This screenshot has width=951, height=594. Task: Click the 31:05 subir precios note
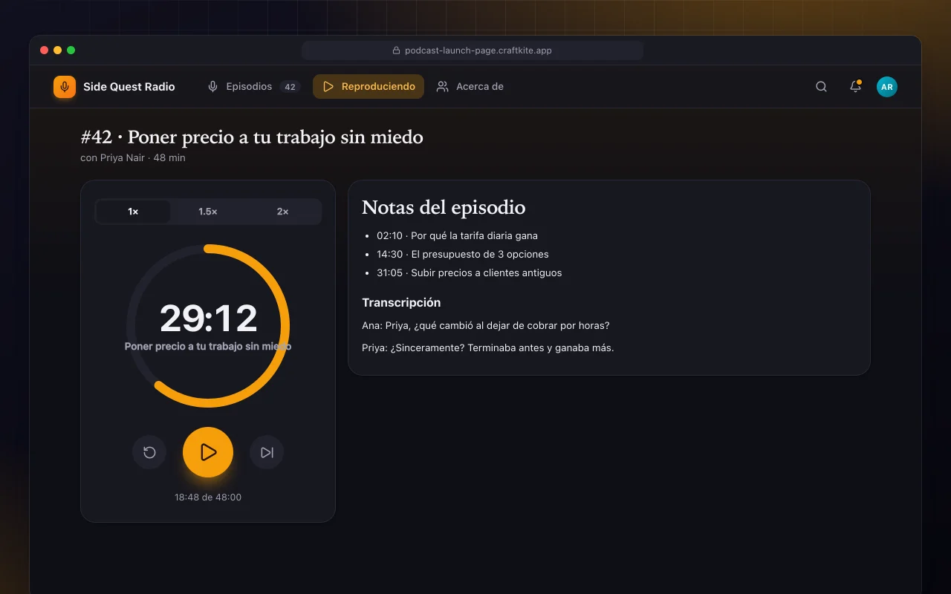pos(469,272)
